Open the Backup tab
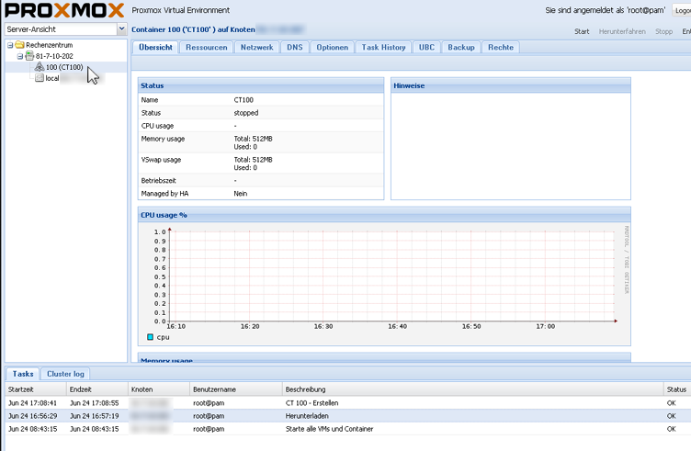 461,47
